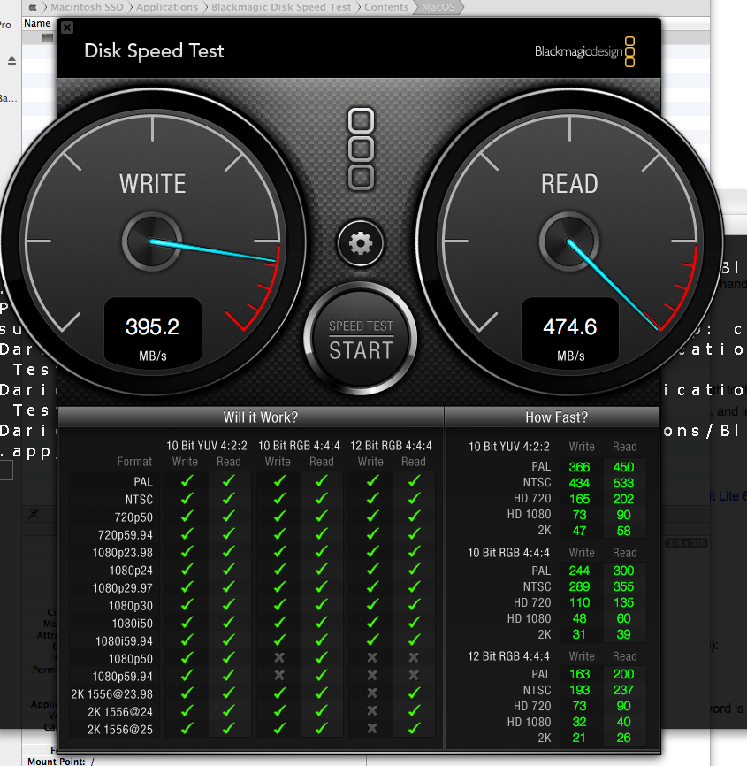Image resolution: width=747 pixels, height=766 pixels.
Task: Click 10 Bit RGB 4:4:4 Will it Work heading
Action: (x=299, y=446)
